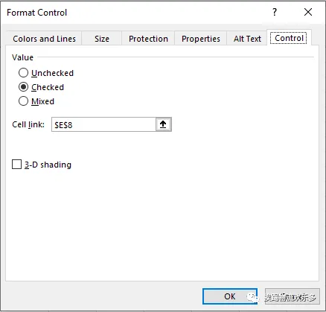326x312 pixels.
Task: Click the Cancel button beside OK
Action: [x=292, y=296]
